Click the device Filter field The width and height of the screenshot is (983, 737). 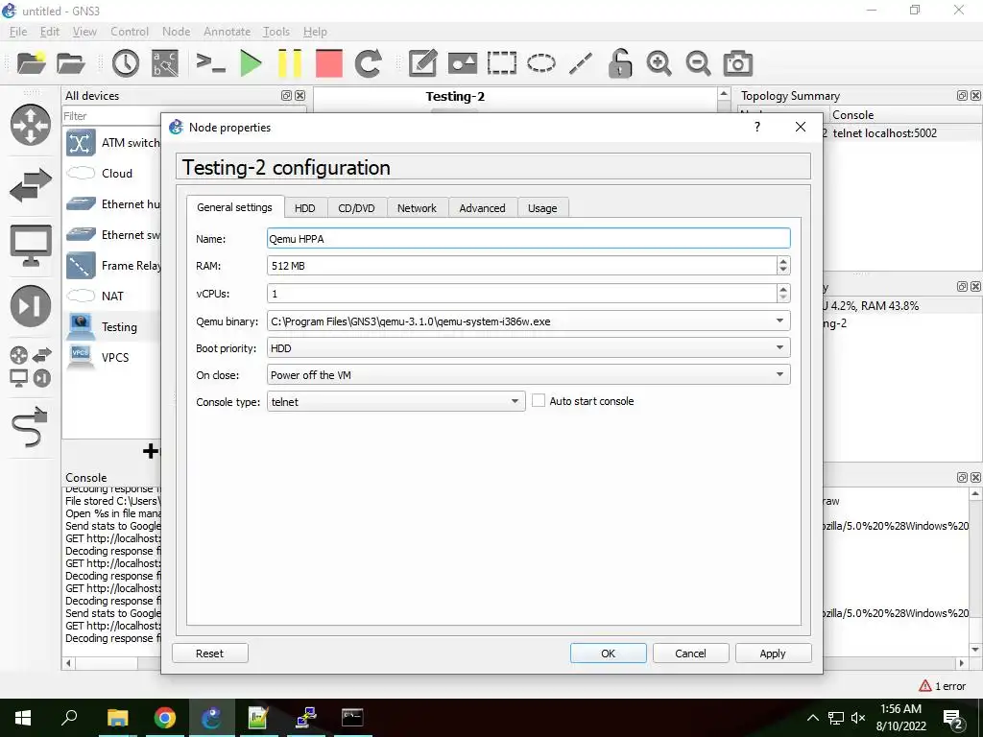click(x=111, y=116)
